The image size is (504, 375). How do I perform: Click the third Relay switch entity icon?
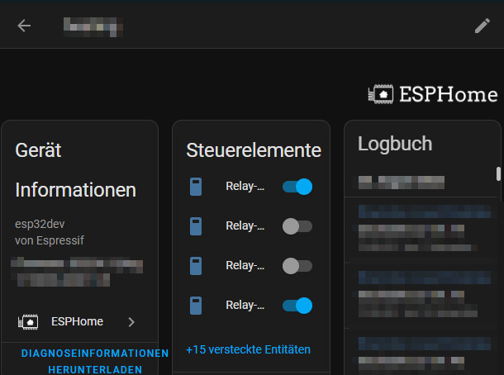click(196, 266)
